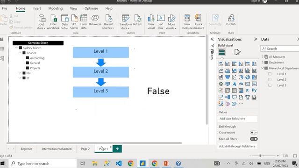299x168 pixels.
Task: Insert a Text box
Action: coord(161,22)
